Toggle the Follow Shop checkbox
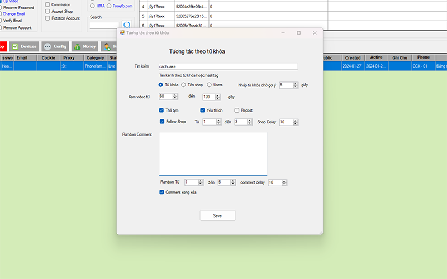 coord(162,122)
